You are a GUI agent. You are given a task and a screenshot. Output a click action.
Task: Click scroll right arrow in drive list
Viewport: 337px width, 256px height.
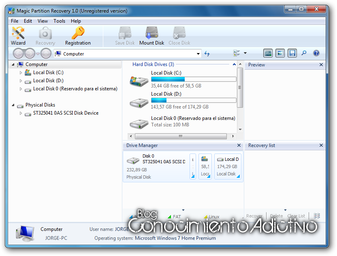pos(233,136)
